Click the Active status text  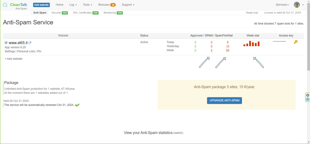pyautogui.click(x=144, y=42)
